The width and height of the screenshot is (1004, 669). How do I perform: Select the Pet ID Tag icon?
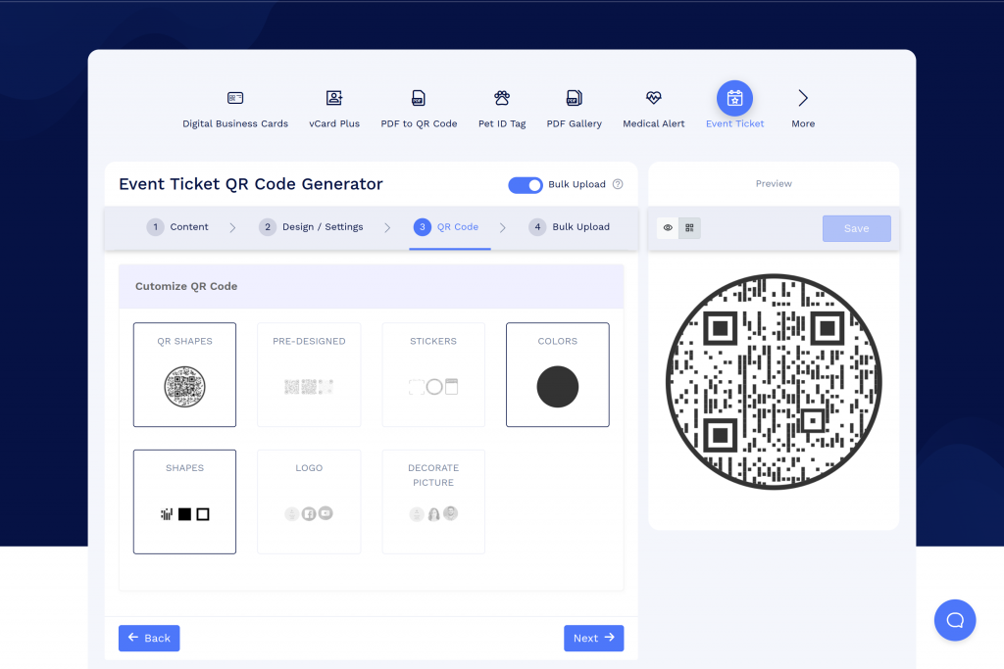click(x=502, y=98)
